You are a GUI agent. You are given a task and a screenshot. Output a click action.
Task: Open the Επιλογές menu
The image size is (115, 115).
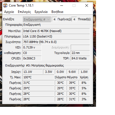click(24, 12)
